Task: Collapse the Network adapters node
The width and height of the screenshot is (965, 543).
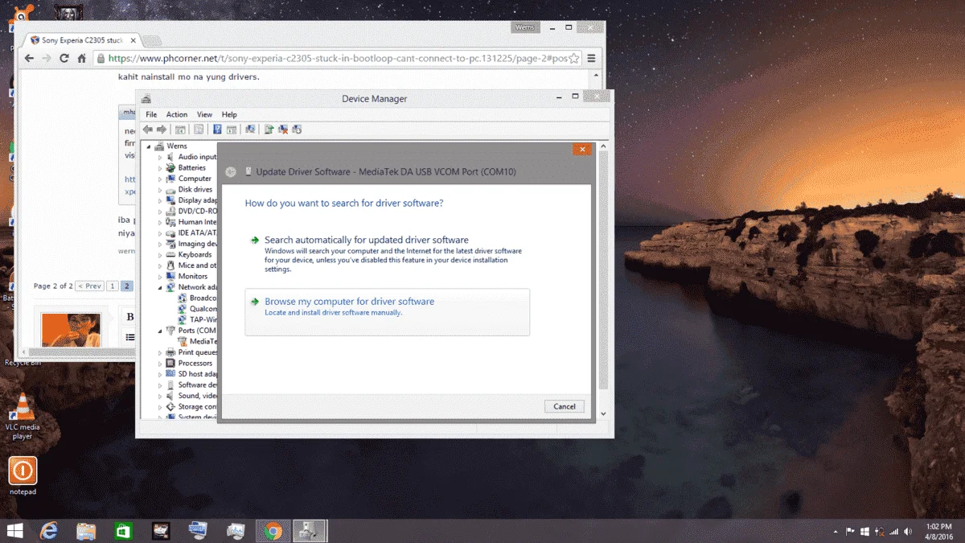Action: click(x=160, y=287)
